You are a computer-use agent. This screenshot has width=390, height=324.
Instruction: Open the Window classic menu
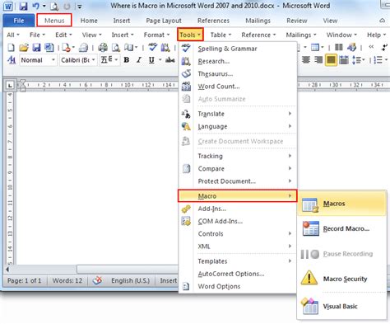pyautogui.click(x=341, y=35)
